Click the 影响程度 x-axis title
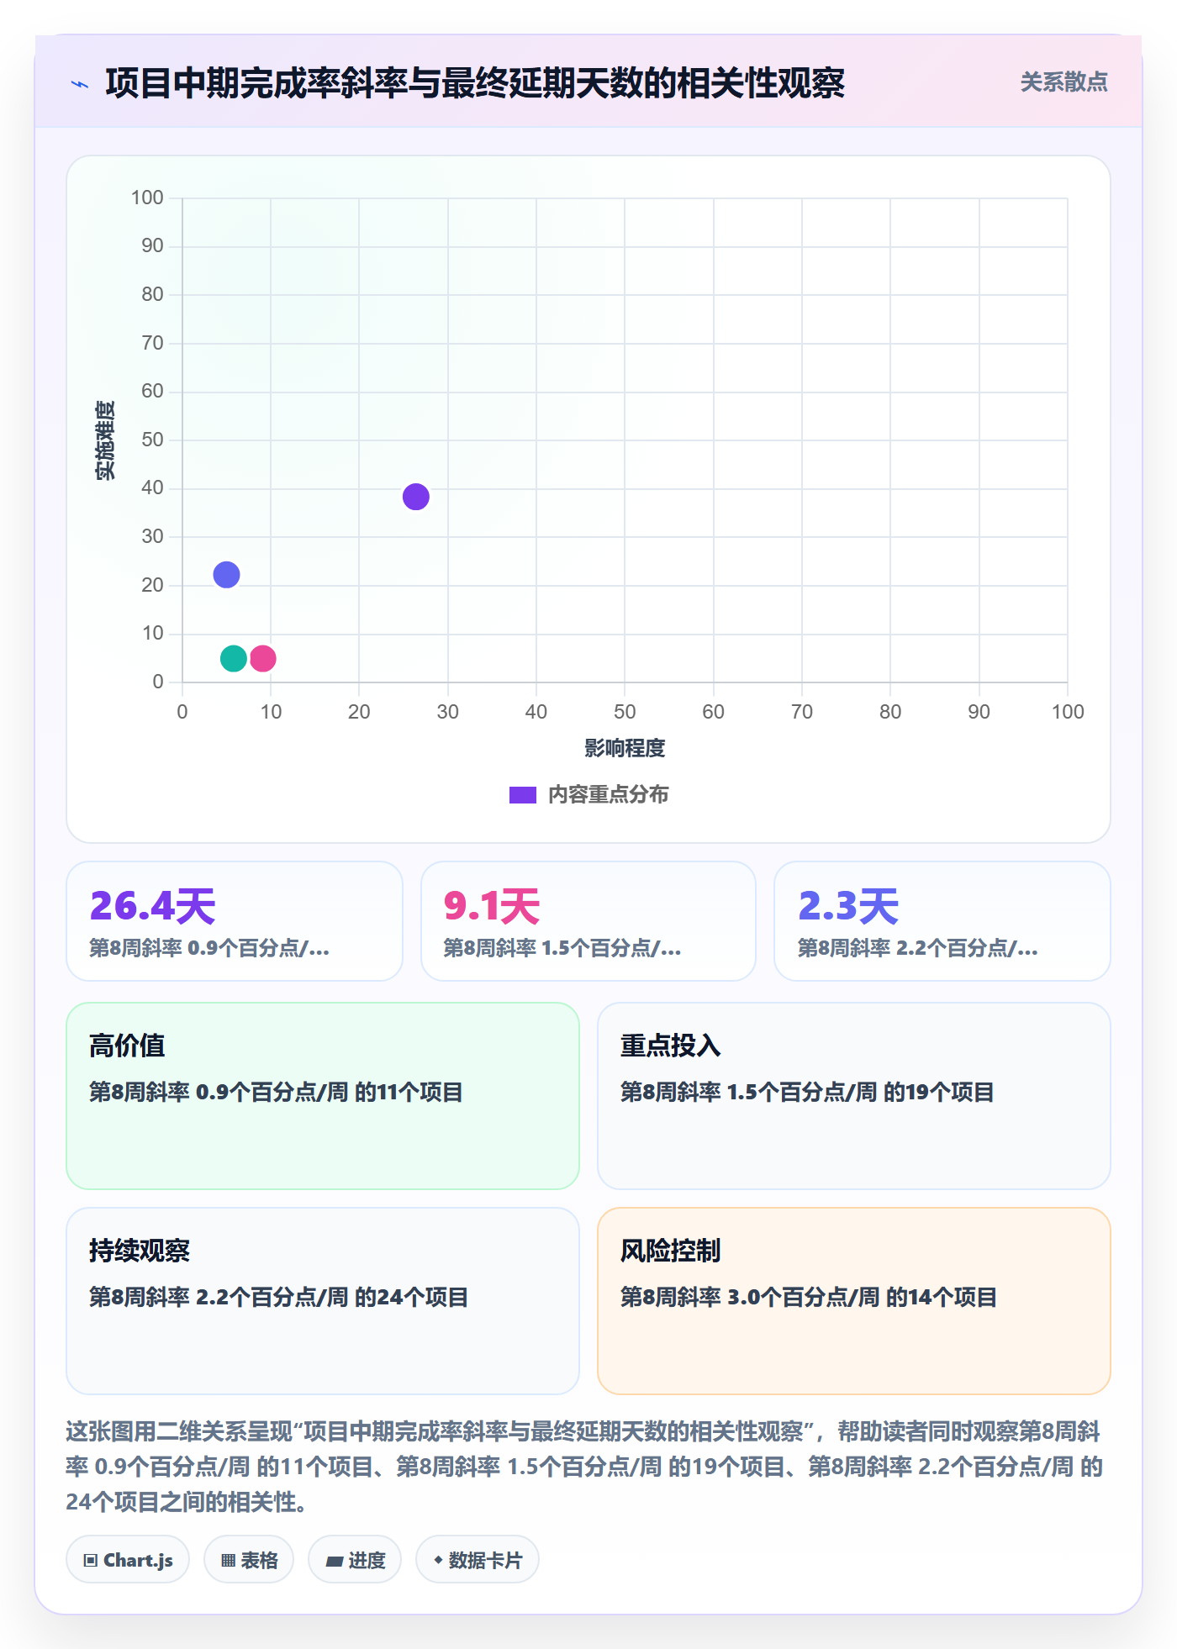Viewport: 1177px width, 1649px height. click(625, 748)
